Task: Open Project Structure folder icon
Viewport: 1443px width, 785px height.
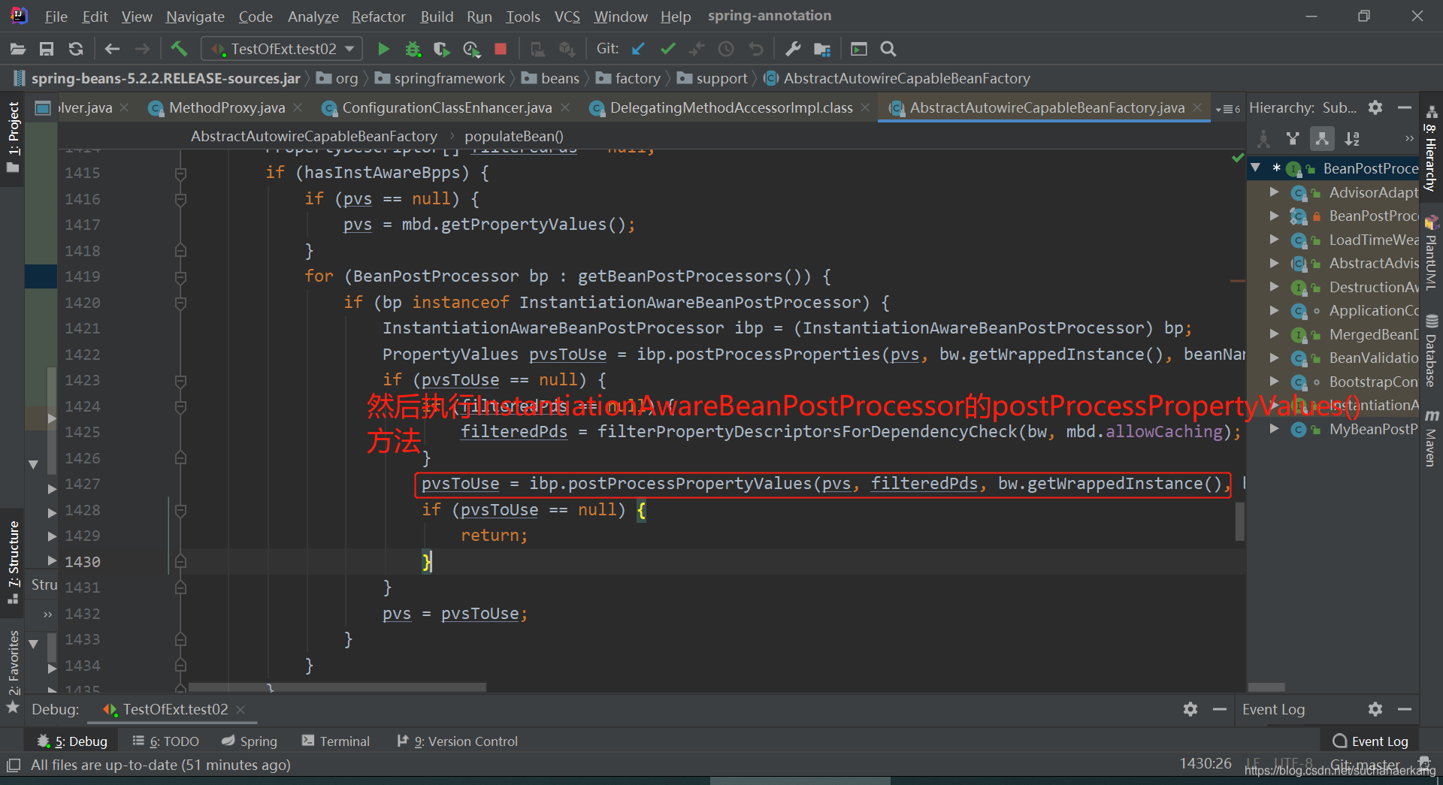Action: pyautogui.click(x=822, y=49)
